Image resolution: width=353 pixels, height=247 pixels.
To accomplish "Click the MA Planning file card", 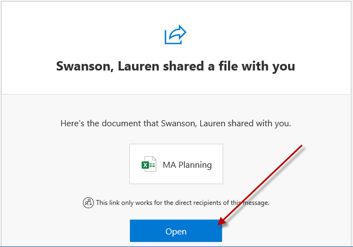I will point(176,164).
